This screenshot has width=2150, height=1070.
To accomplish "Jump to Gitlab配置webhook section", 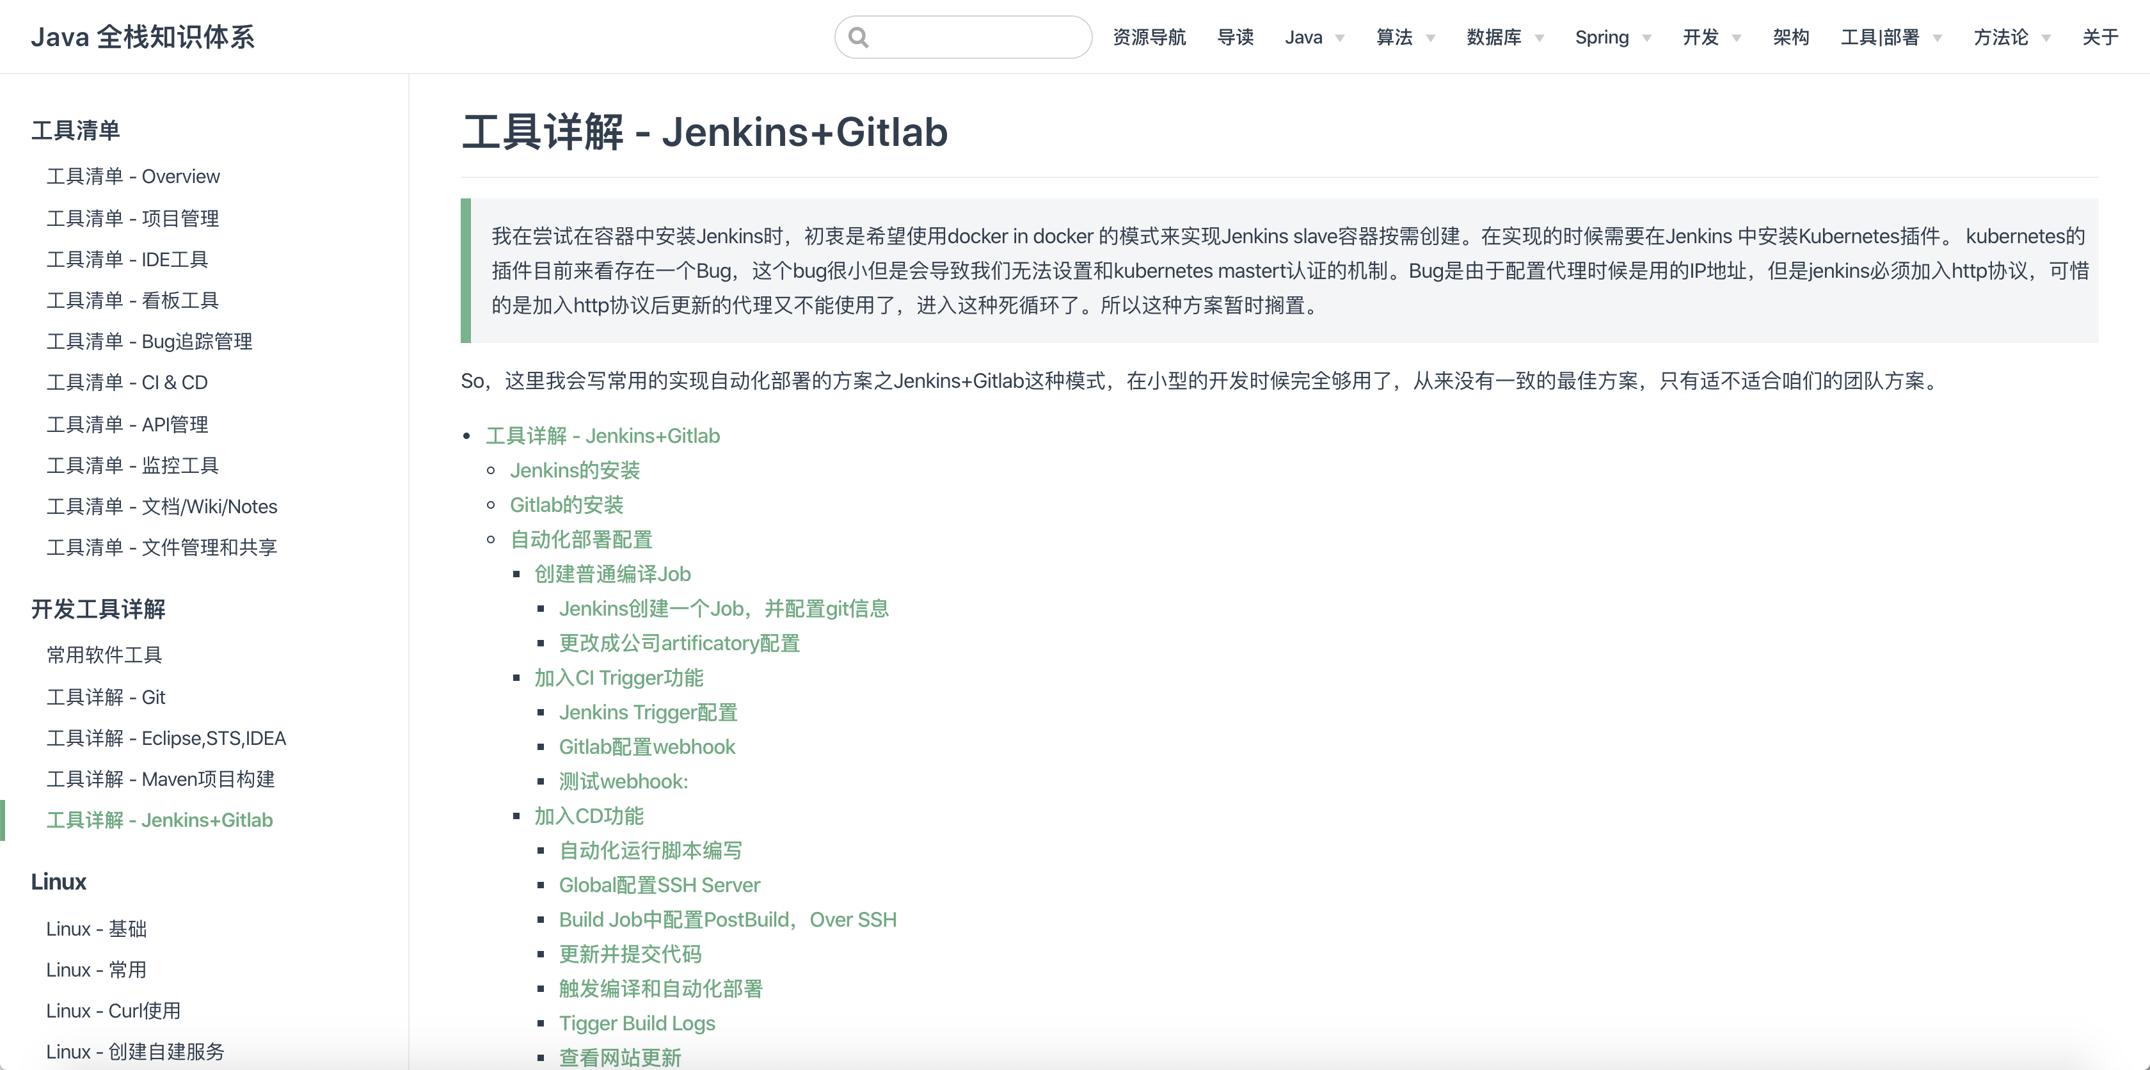I will pos(647,747).
